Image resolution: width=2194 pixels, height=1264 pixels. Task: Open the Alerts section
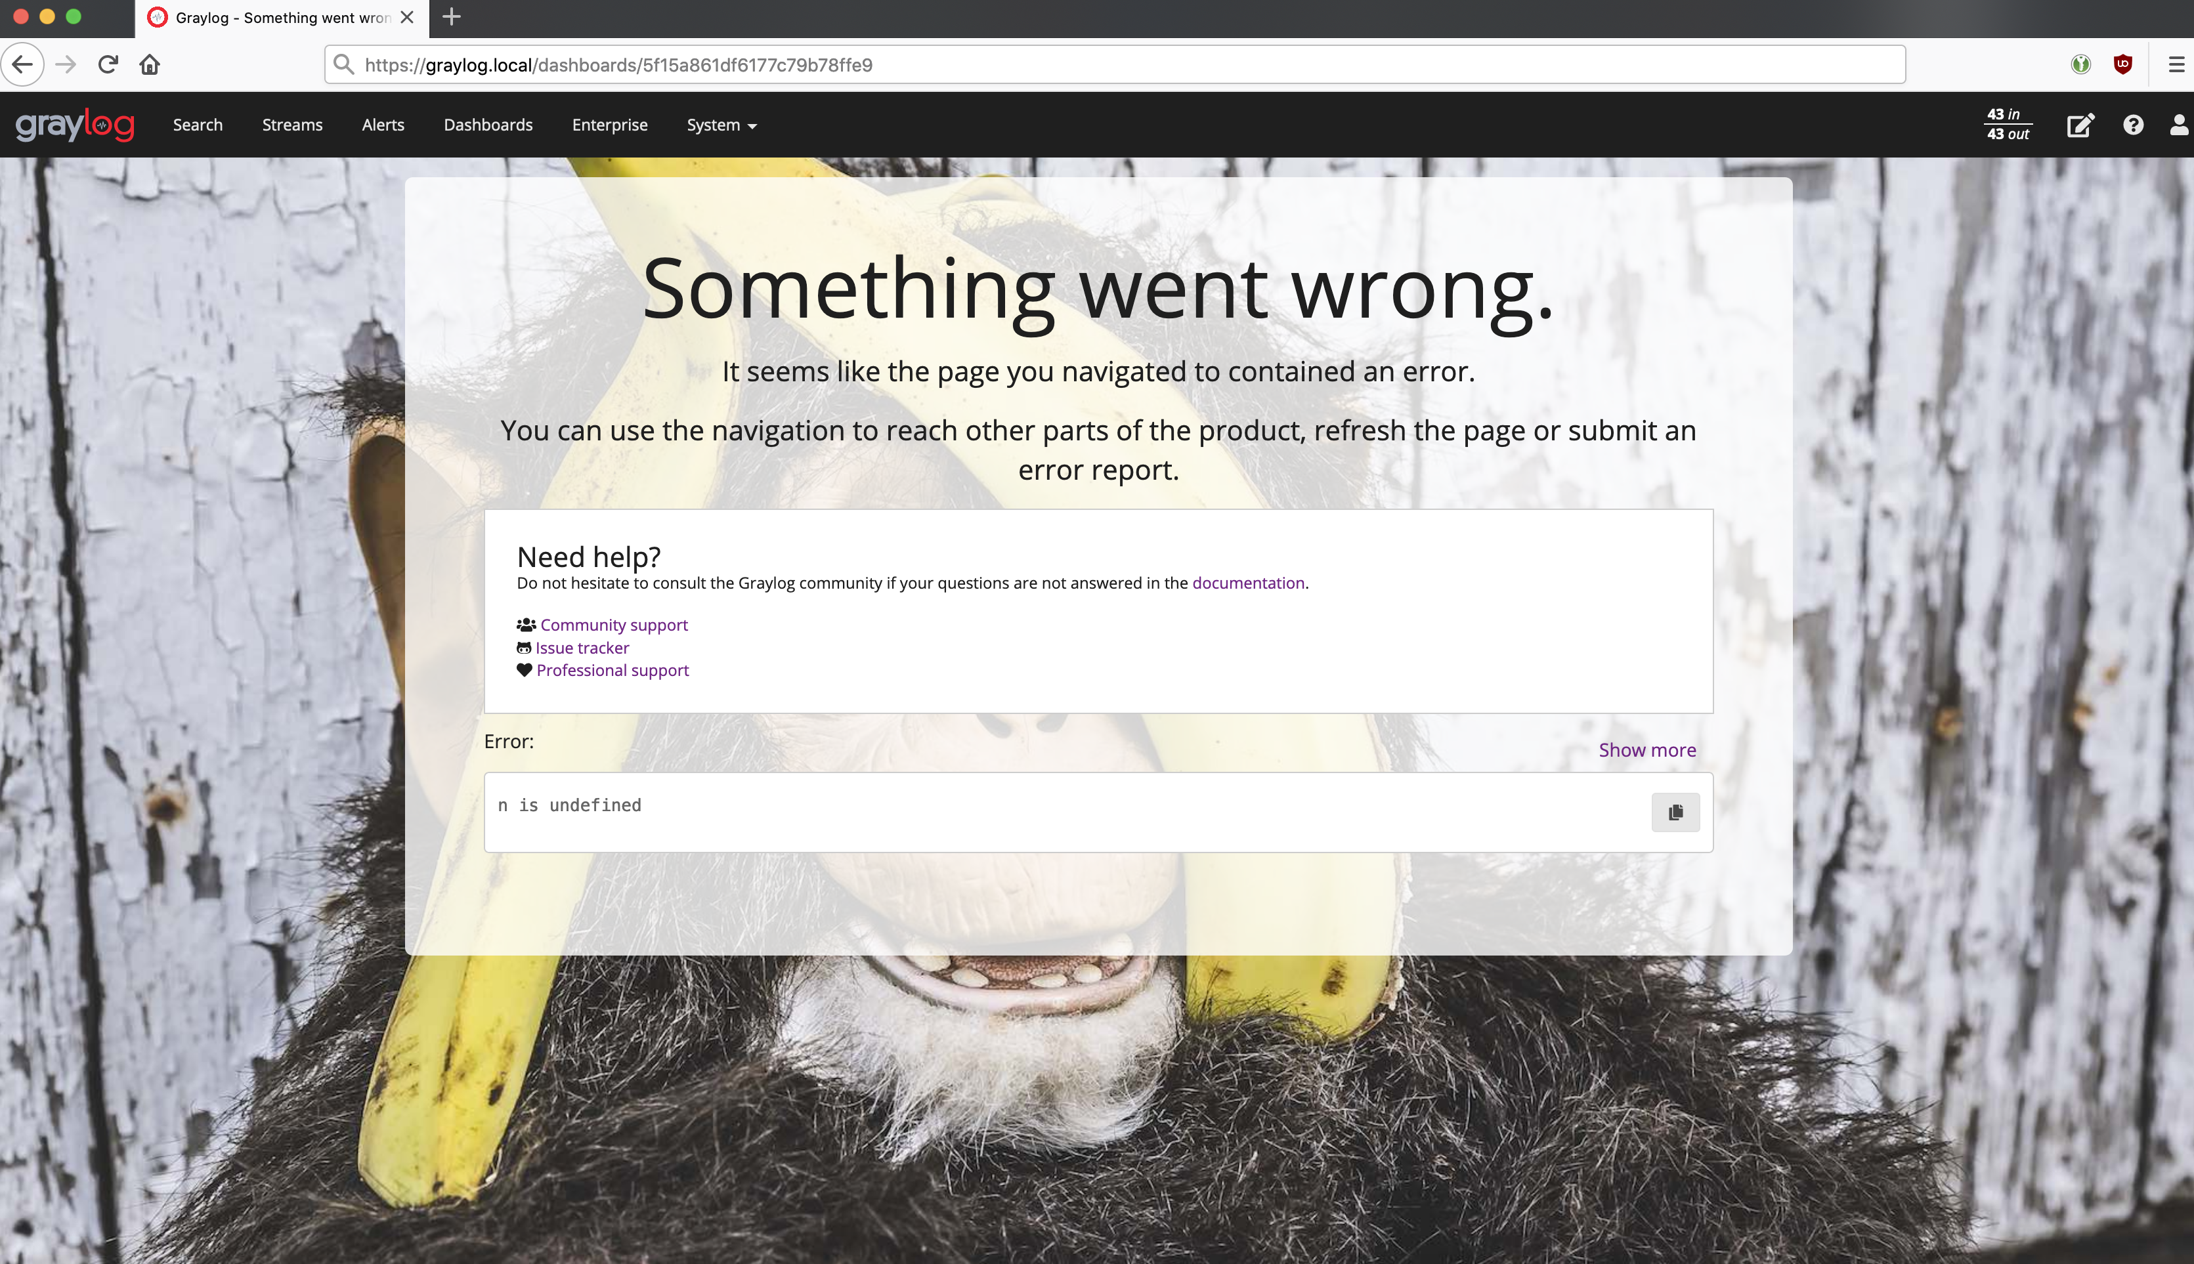(x=383, y=125)
